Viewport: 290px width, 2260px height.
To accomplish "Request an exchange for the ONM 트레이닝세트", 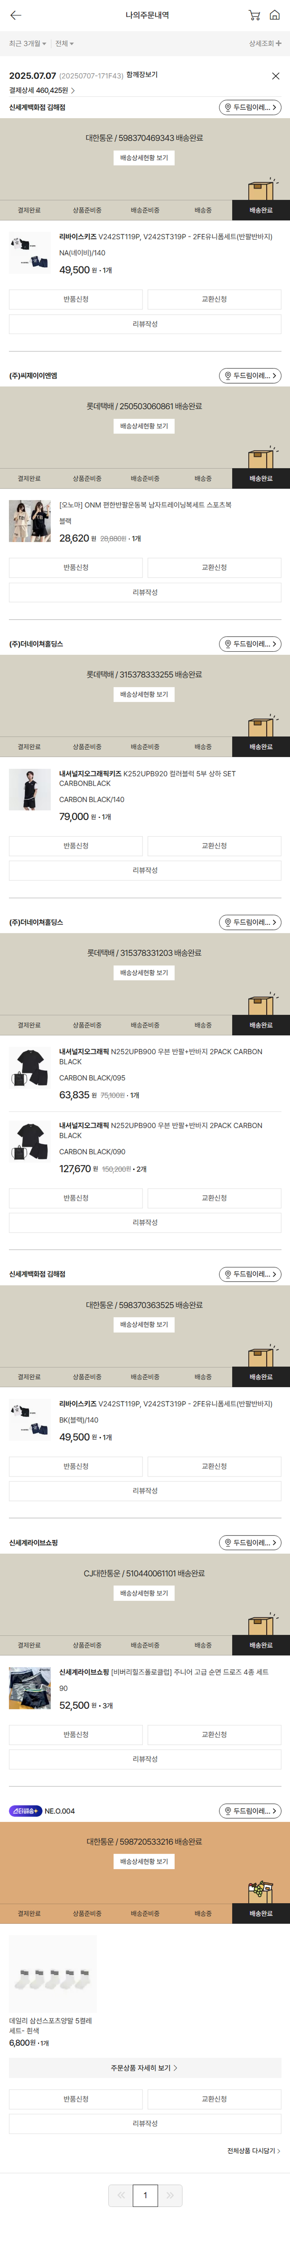I will click(214, 568).
